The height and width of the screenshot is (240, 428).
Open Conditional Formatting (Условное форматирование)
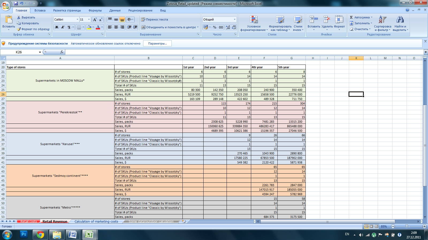[x=254, y=23]
